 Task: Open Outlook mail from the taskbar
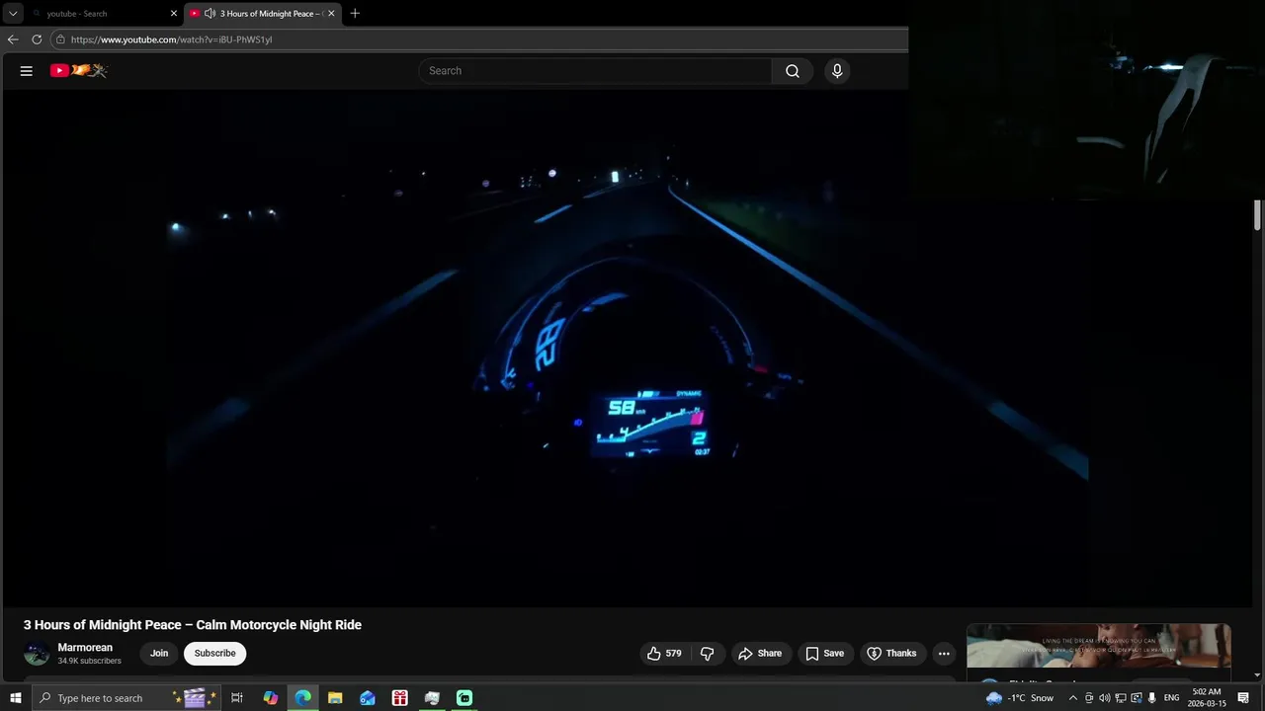[x=368, y=698]
